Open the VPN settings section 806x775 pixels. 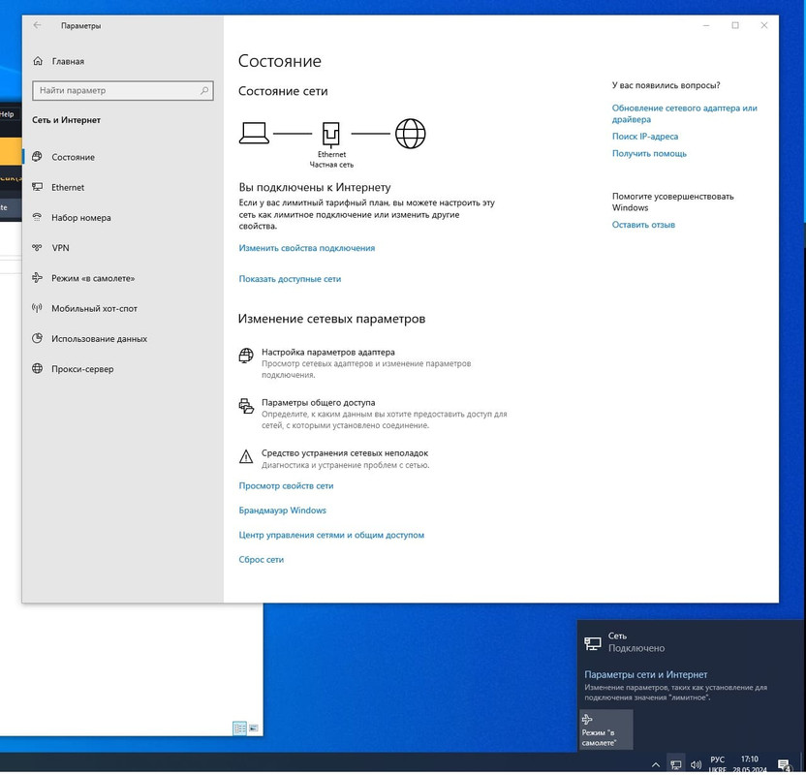tap(122, 248)
